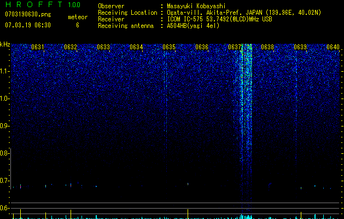Screen dimensions: 344x219
Task: Select observer name Masayuki Kobayashi
Action: click(x=196, y=6)
